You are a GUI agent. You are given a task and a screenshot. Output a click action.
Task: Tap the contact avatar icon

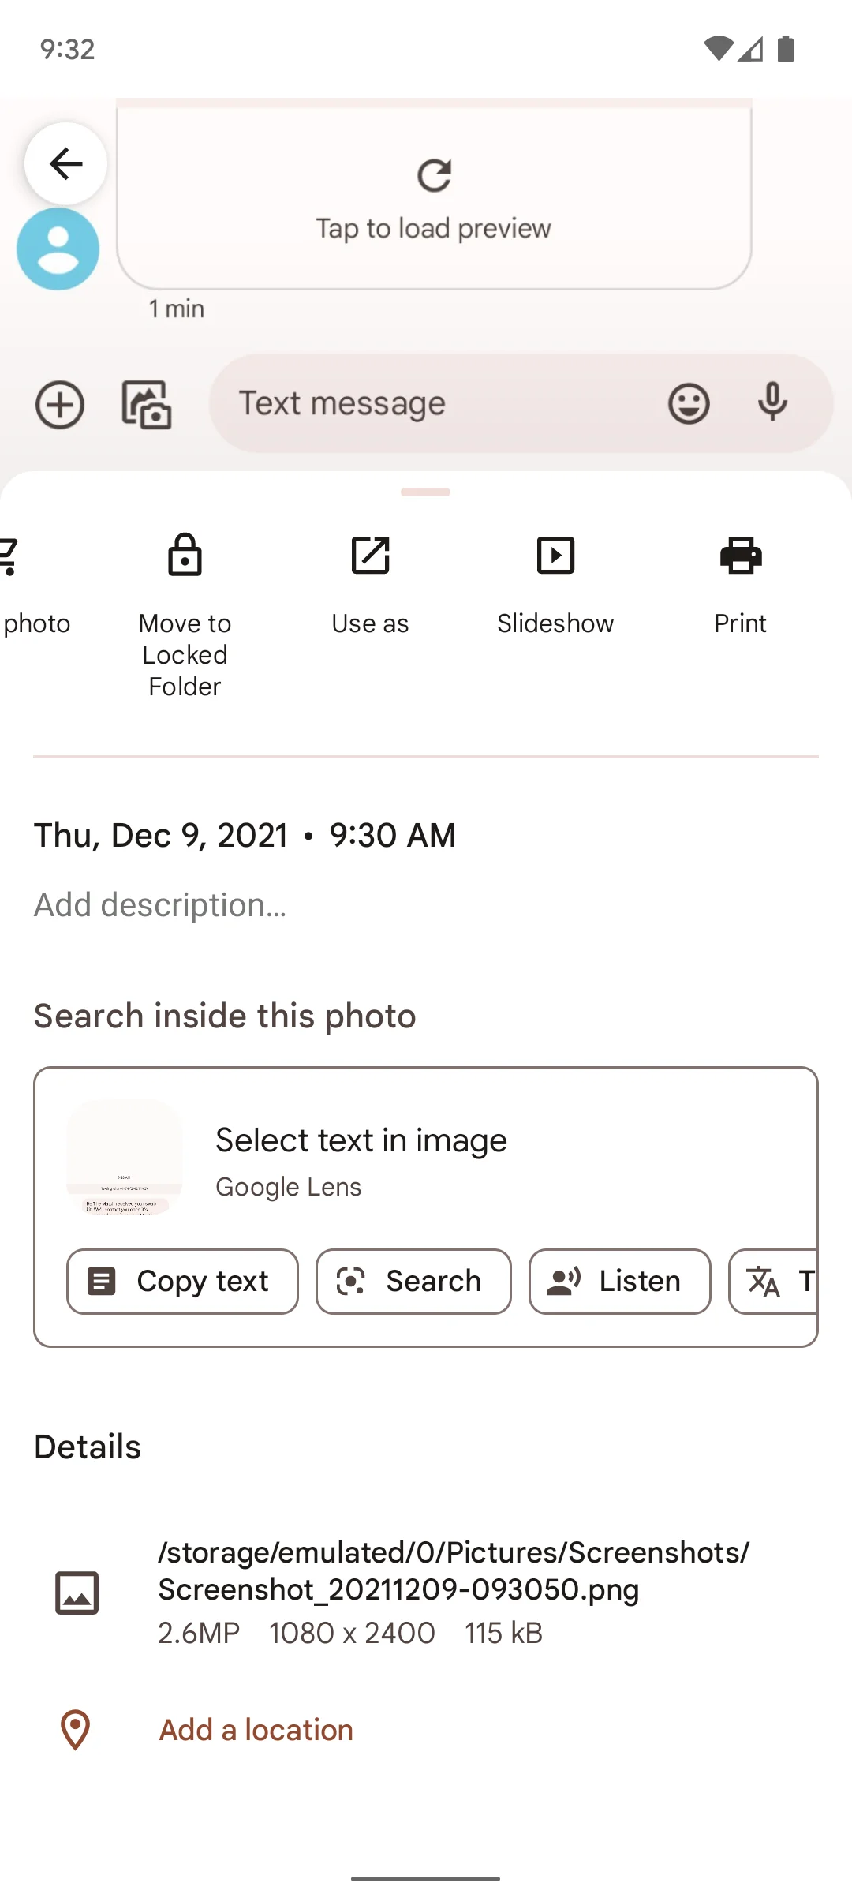[58, 249]
